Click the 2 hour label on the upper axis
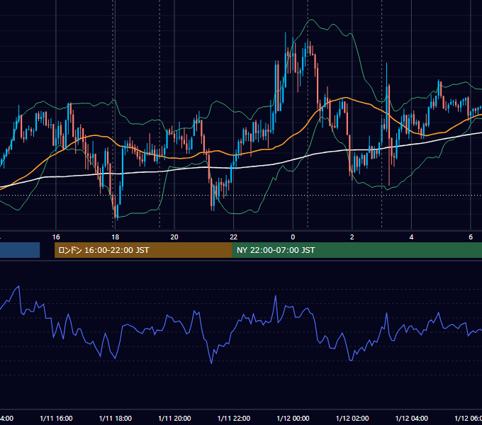482x425 pixels. 352,237
